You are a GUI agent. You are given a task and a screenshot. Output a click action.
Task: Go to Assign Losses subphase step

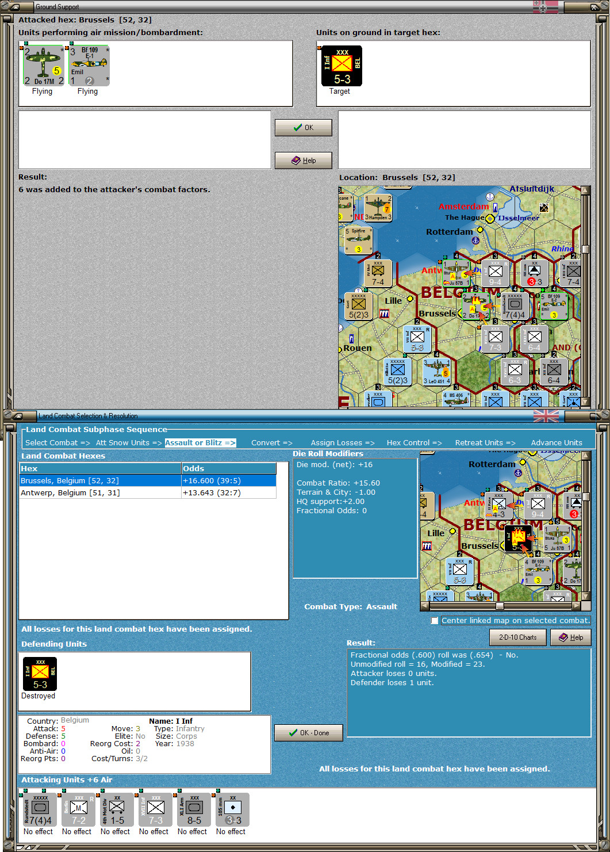(x=343, y=442)
